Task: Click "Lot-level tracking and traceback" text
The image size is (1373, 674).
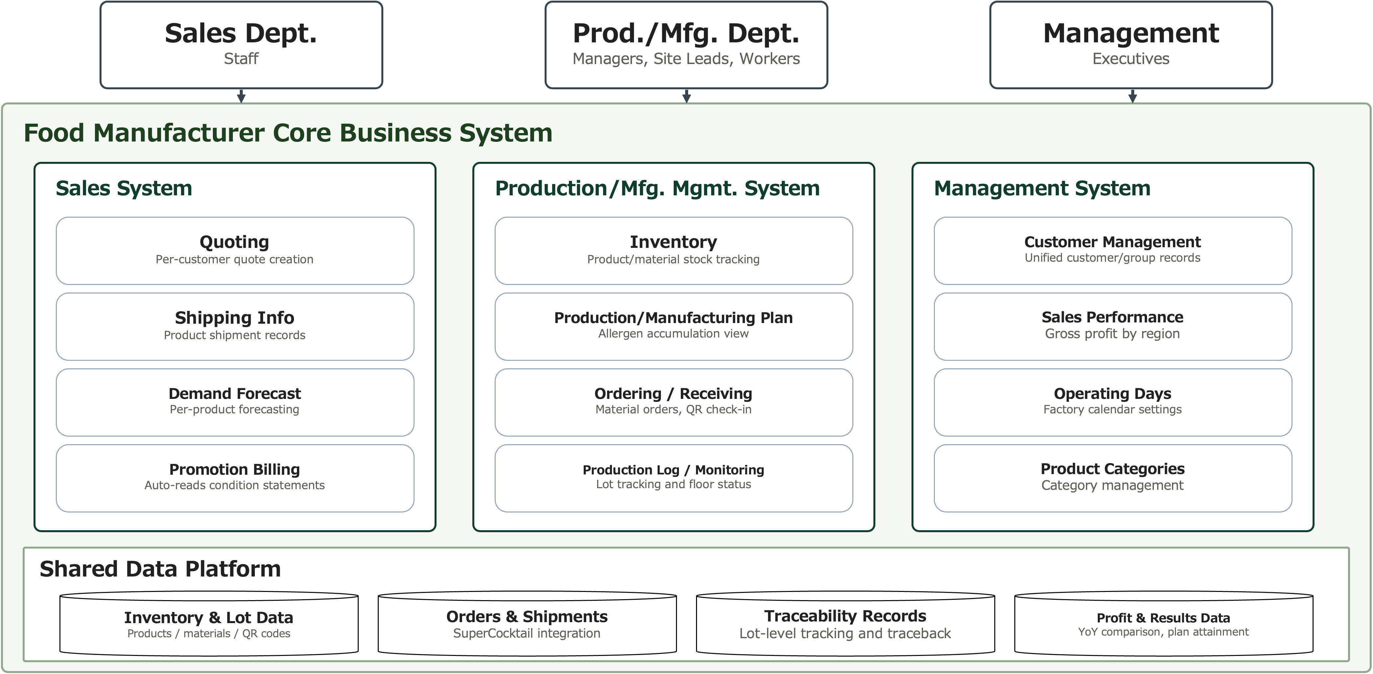Action: 845,634
